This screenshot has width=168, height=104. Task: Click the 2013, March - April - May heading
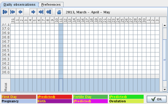pos(88,12)
